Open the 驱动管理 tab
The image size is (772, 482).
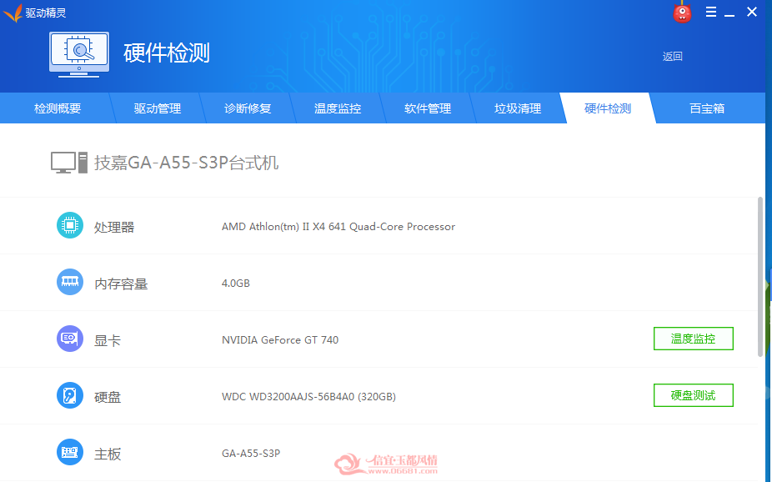click(158, 108)
